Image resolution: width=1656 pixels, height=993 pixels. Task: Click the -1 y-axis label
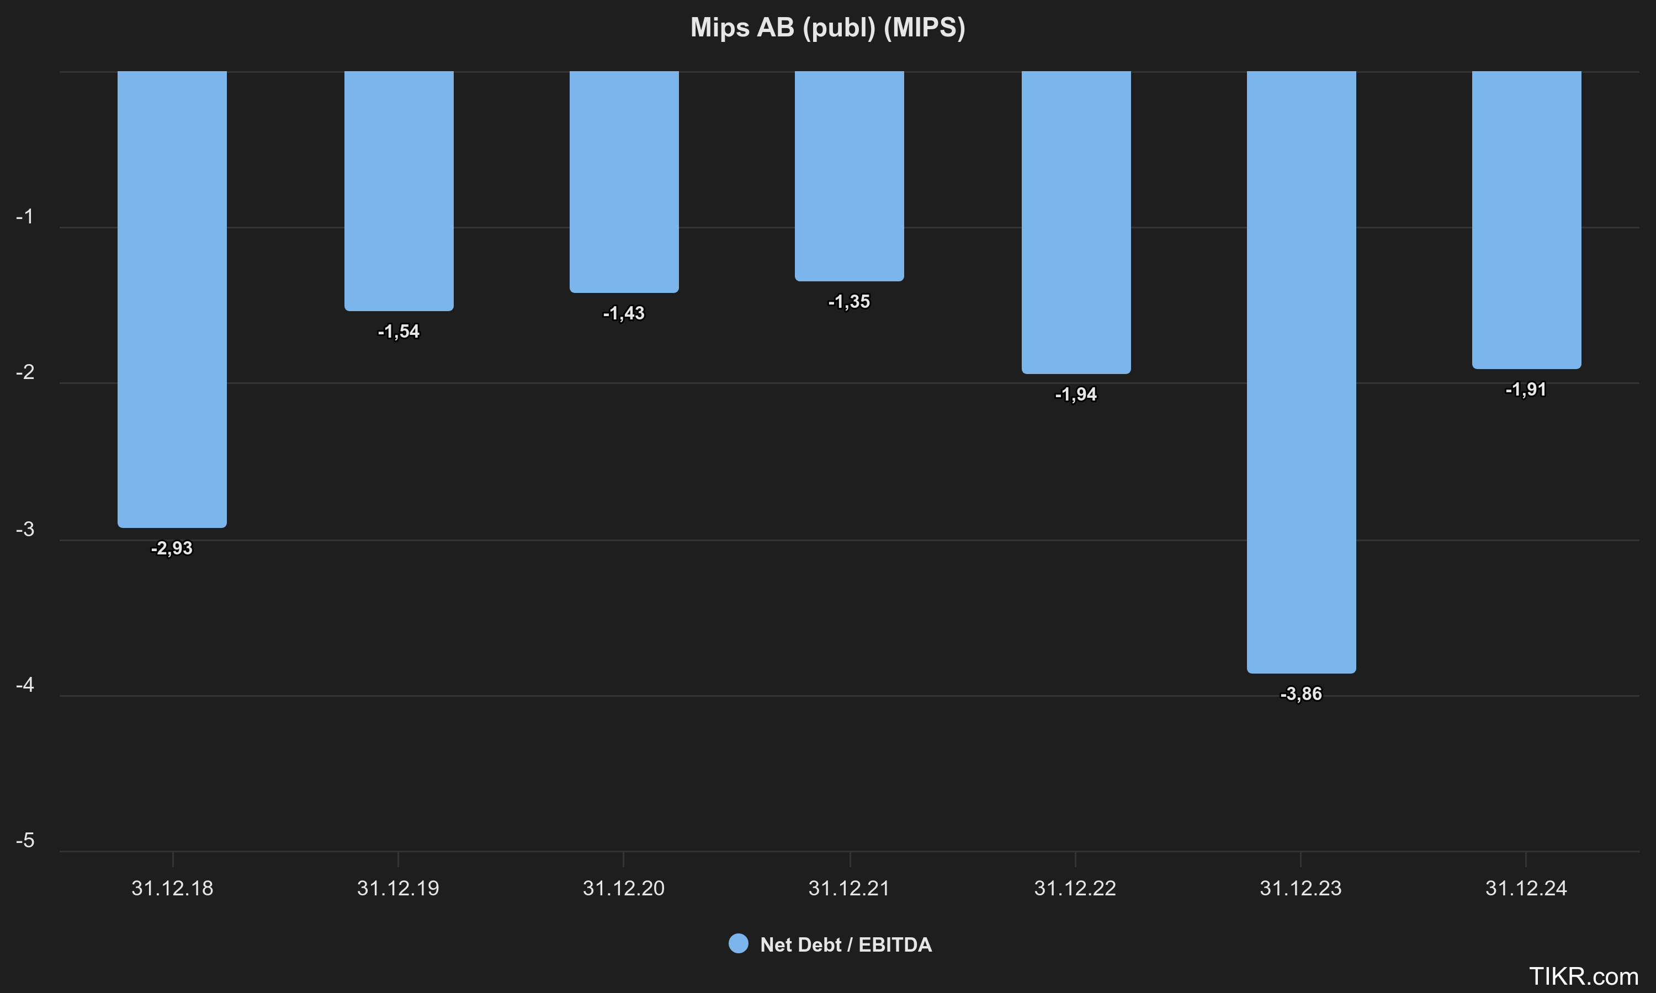(25, 216)
